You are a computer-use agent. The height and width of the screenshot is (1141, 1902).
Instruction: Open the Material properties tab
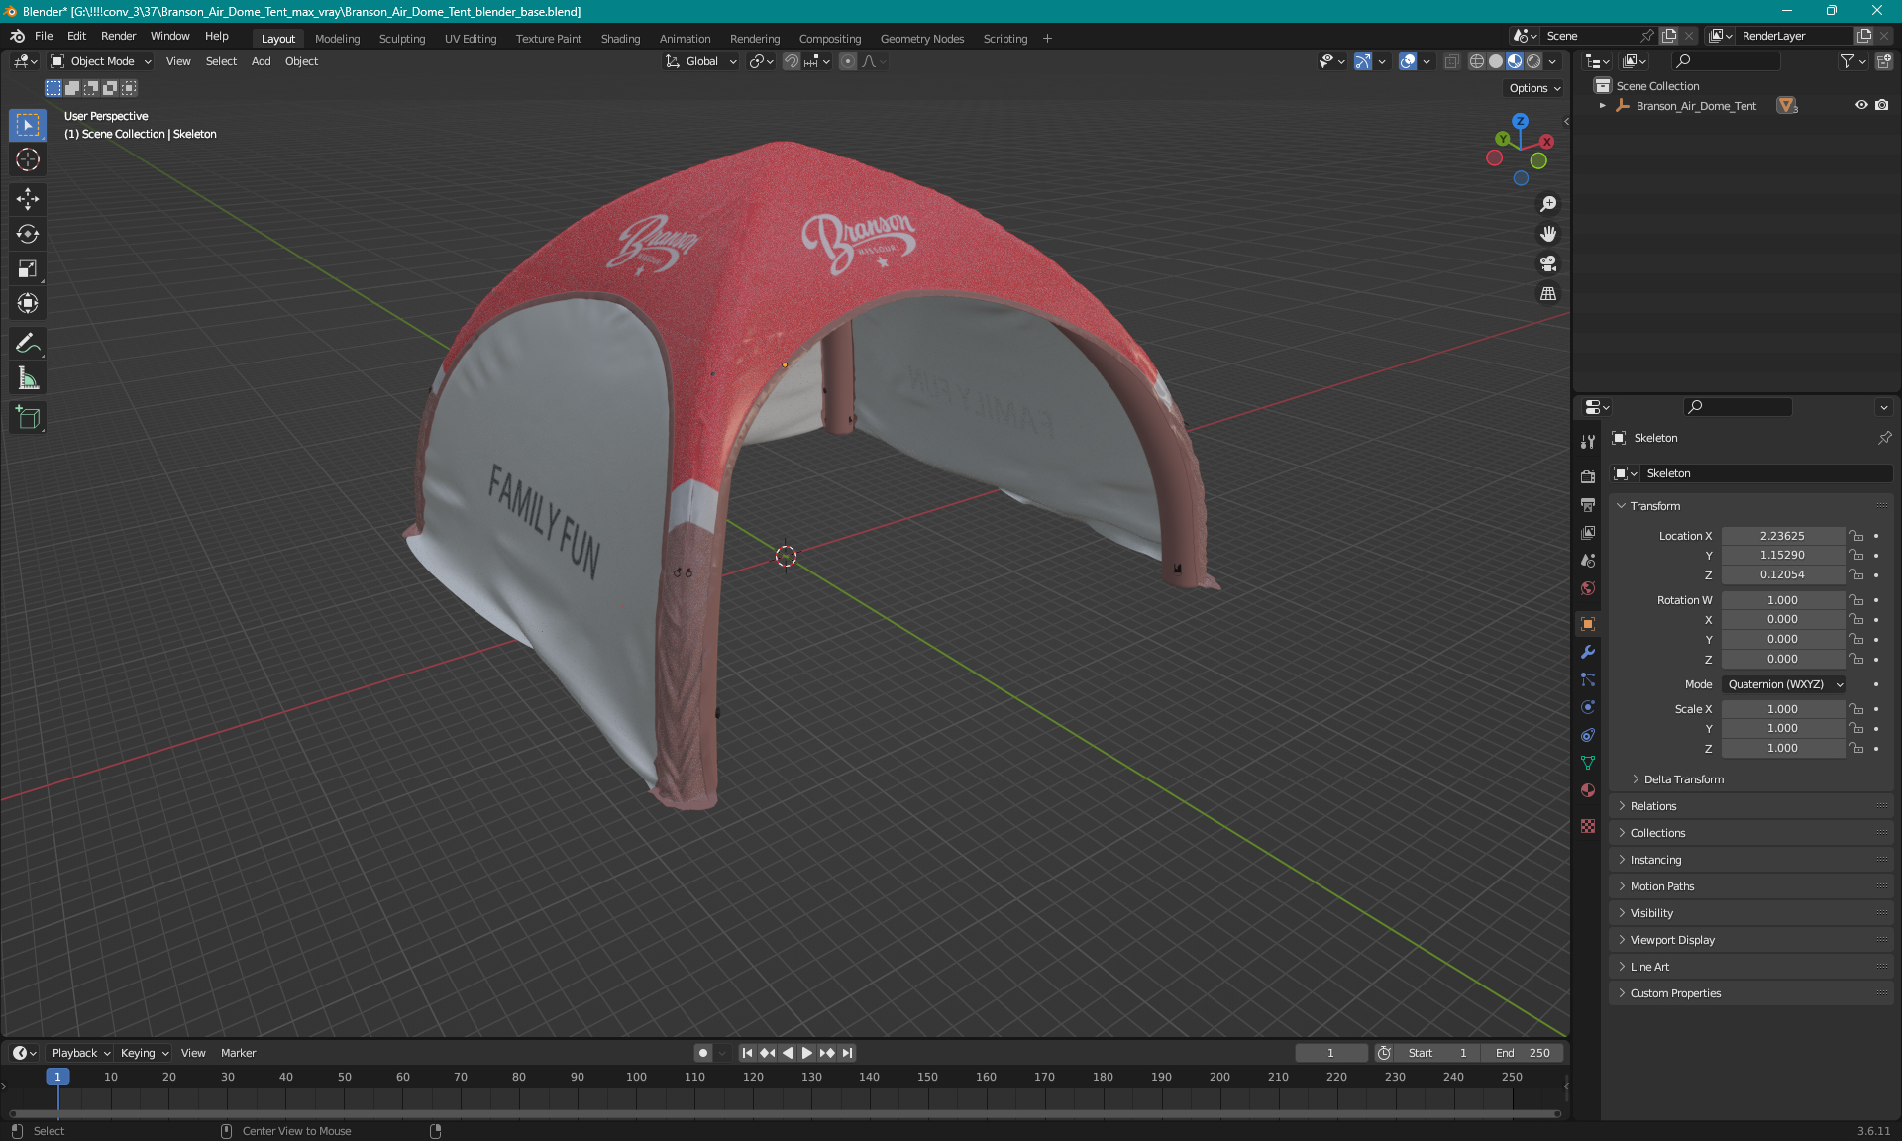(x=1588, y=790)
